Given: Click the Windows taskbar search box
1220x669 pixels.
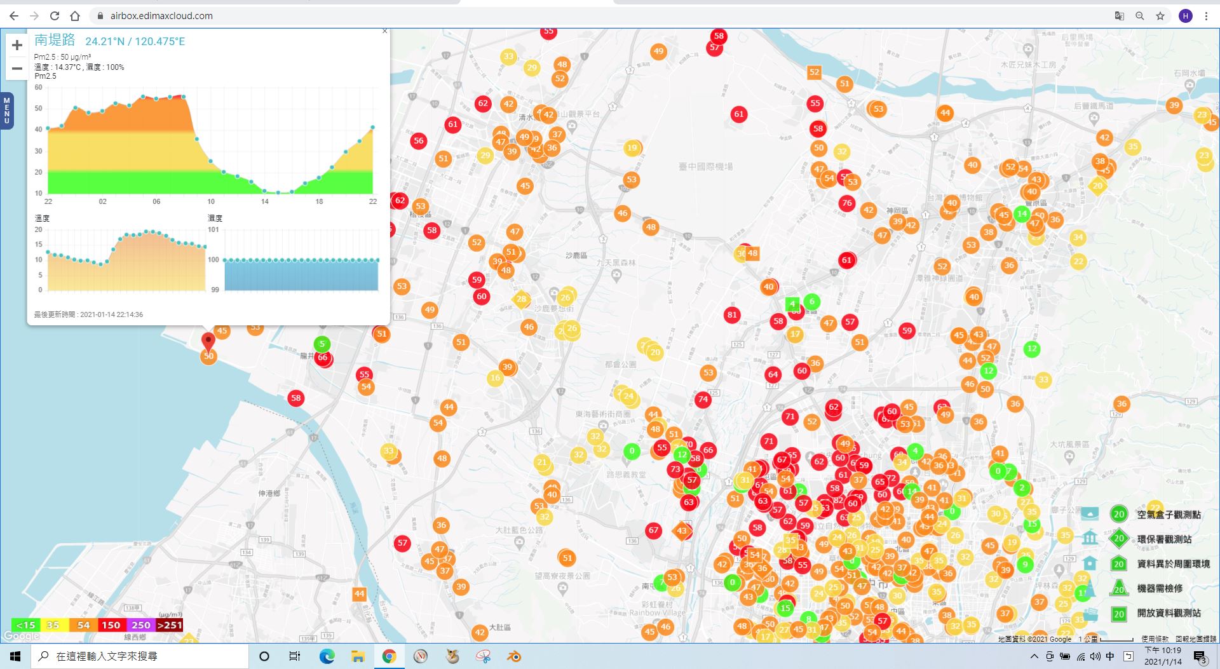Looking at the screenshot, I should pyautogui.click(x=140, y=656).
